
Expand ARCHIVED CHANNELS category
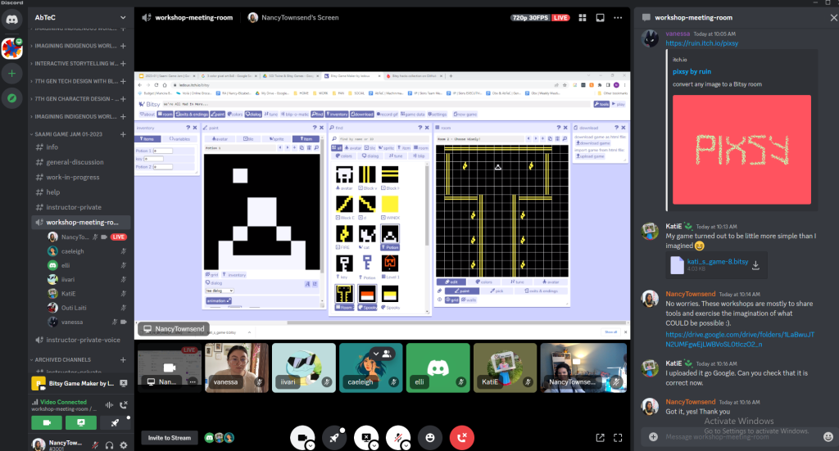pyautogui.click(x=62, y=359)
